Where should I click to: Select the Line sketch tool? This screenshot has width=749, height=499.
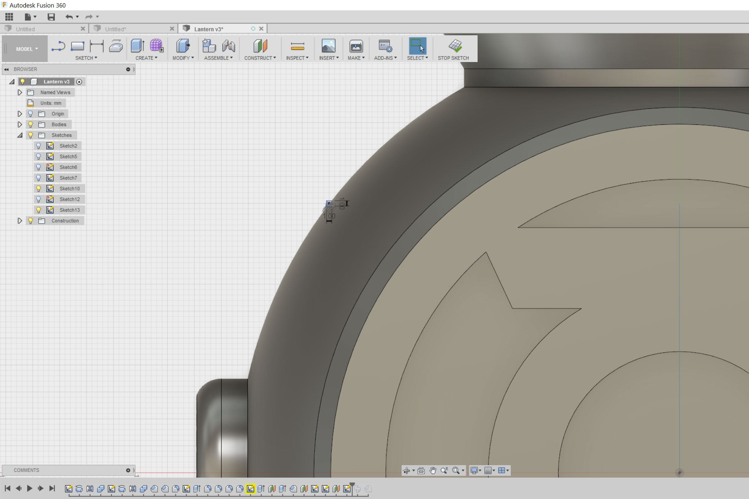click(x=58, y=46)
